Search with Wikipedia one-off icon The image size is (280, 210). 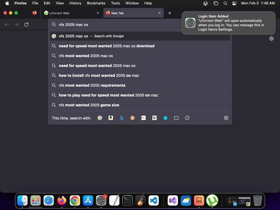[154, 118]
